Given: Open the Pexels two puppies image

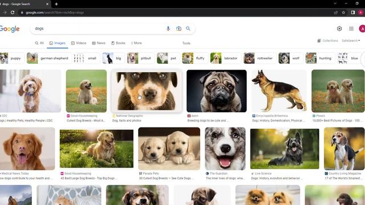Looking at the screenshot, I should pos(338,91).
